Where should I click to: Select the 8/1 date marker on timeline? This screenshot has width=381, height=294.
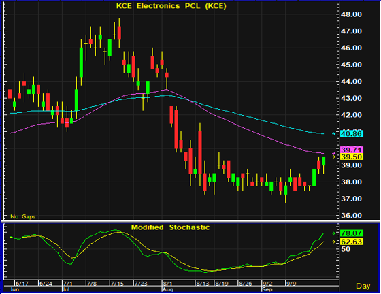[x=167, y=284]
